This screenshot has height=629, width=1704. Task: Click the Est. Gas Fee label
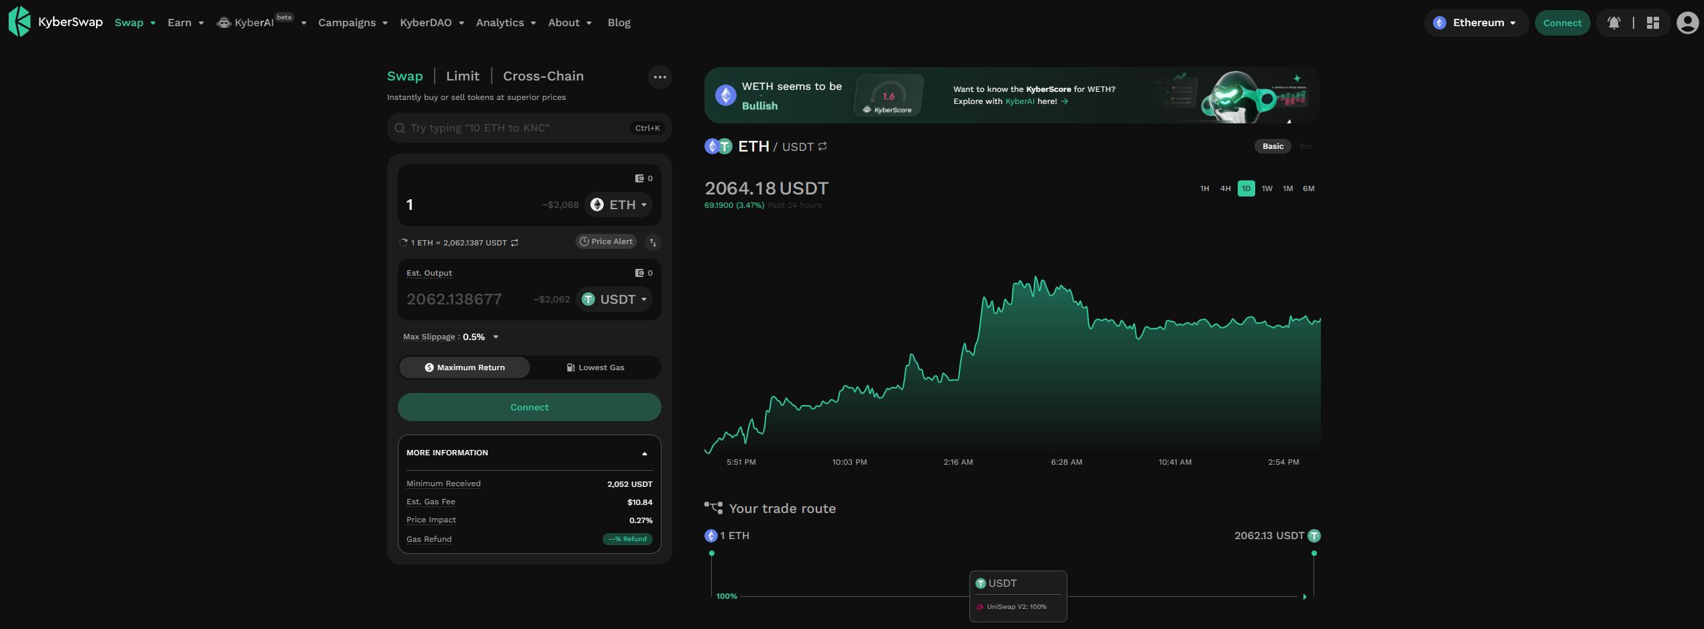tap(431, 502)
